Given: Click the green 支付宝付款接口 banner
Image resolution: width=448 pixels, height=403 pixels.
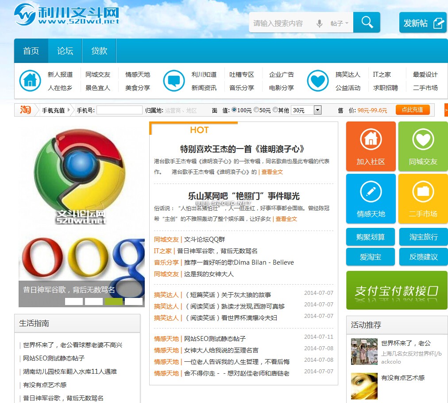Looking at the screenshot, I should click(397, 290).
